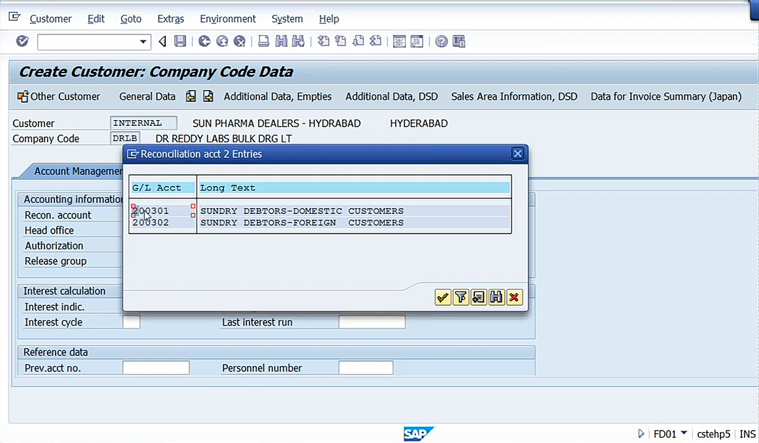Click the green Back arrow icon
The height and width of the screenshot is (443, 759).
point(204,42)
